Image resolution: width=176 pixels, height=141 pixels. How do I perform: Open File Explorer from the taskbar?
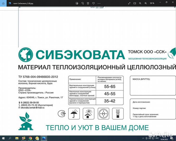tap(17, 138)
